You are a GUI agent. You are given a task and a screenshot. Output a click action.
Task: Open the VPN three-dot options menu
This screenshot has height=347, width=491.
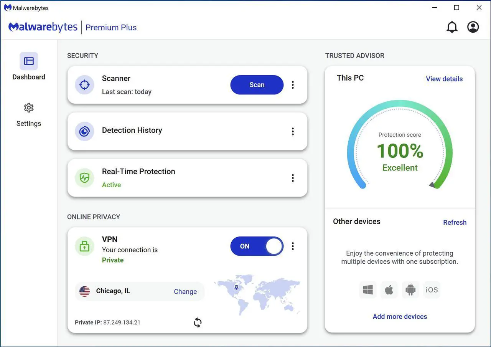293,246
